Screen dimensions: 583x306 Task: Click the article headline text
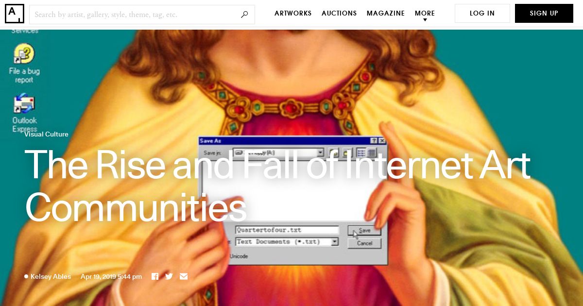coord(277,187)
